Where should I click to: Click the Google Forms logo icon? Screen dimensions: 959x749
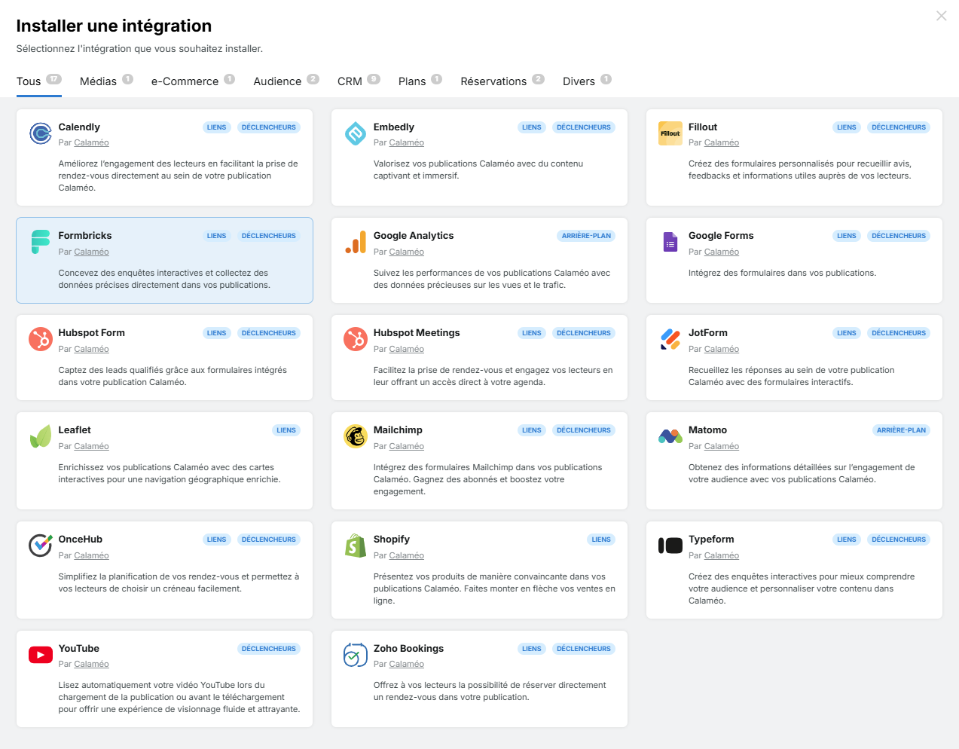click(x=670, y=242)
